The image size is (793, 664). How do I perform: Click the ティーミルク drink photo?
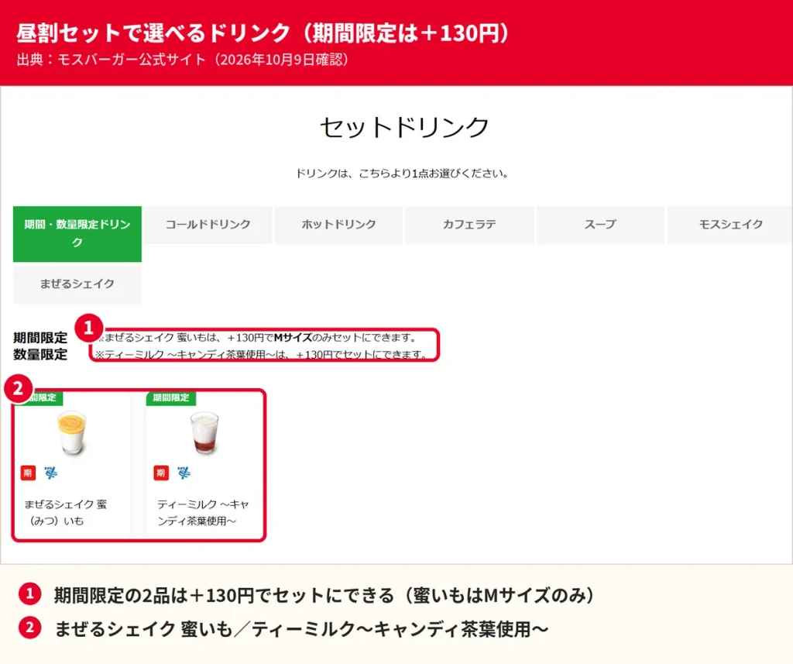point(204,432)
